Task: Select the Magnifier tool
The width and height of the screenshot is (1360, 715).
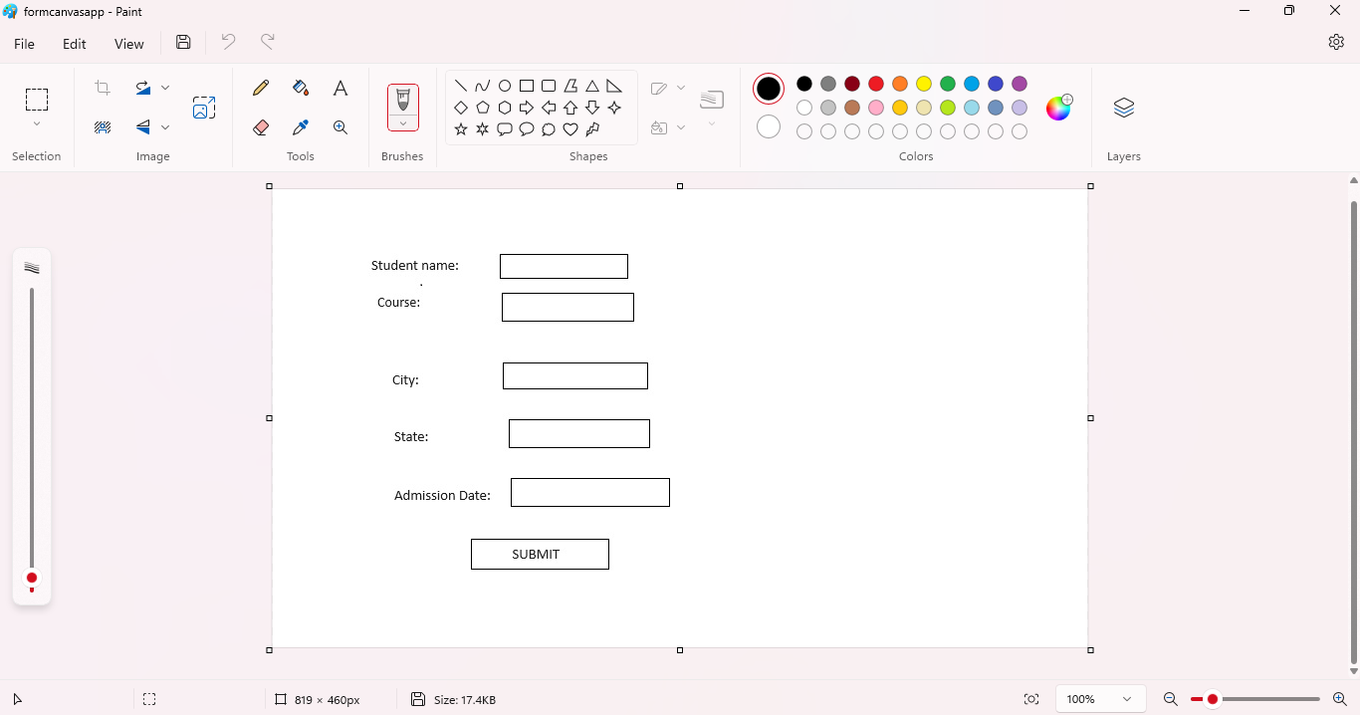Action: [340, 127]
